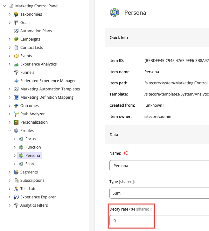The height and width of the screenshot is (231, 209).
Task: Click the Decay rate (%) input field
Action: pyautogui.click(x=159, y=220)
